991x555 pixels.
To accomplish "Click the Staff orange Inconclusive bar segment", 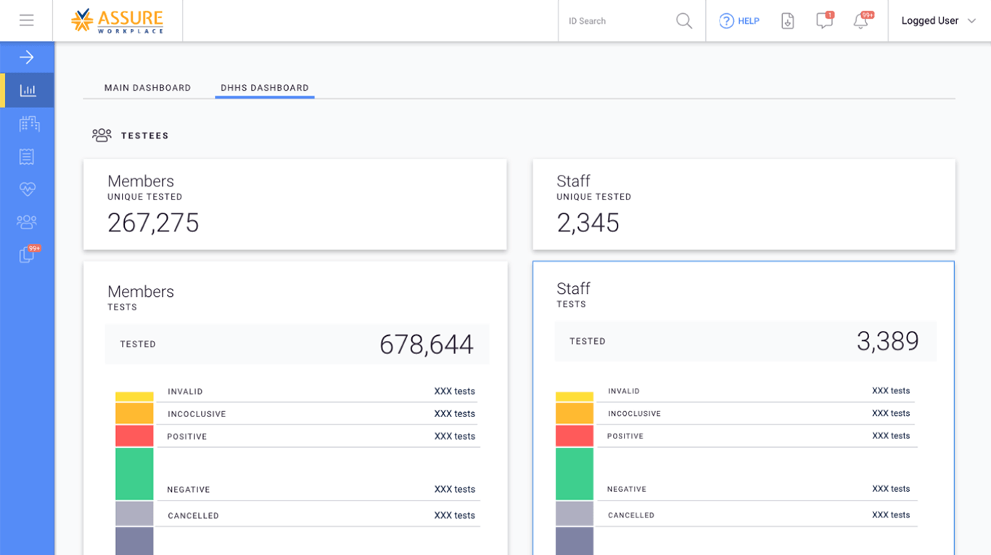I will point(575,414).
